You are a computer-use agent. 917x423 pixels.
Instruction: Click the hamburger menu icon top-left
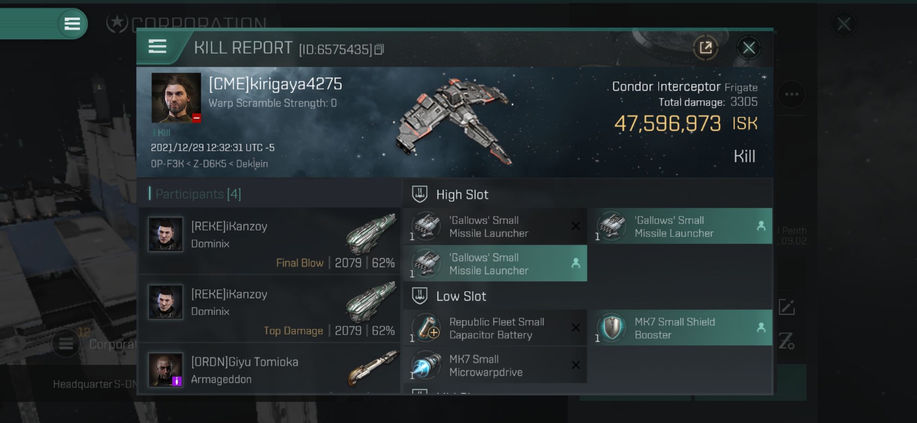(x=70, y=23)
